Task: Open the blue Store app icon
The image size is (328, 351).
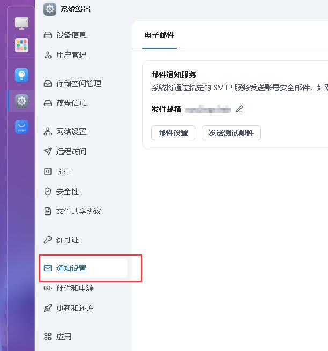Action: coord(21,127)
